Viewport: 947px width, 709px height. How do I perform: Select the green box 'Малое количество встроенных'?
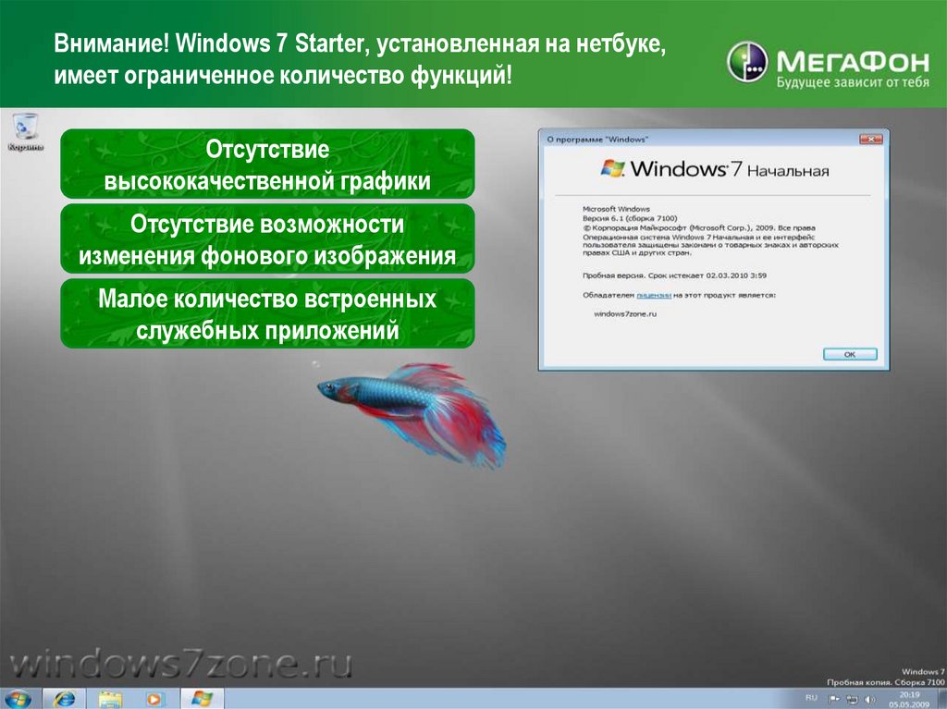(267, 313)
